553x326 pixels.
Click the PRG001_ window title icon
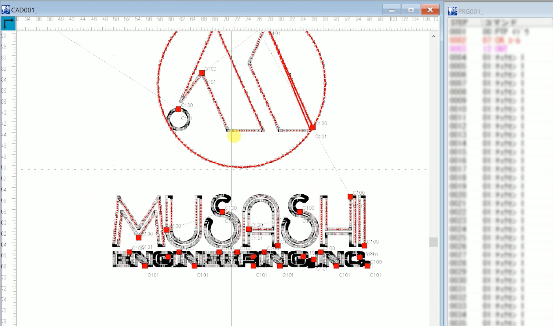[453, 11]
